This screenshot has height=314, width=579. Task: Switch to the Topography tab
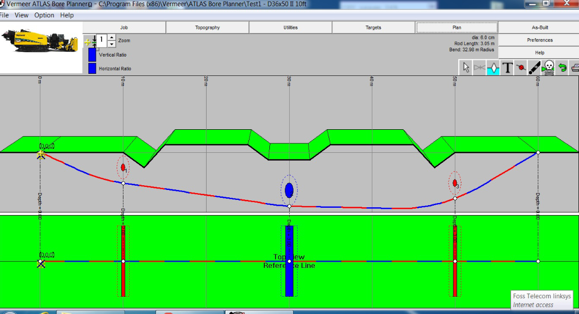(x=208, y=27)
